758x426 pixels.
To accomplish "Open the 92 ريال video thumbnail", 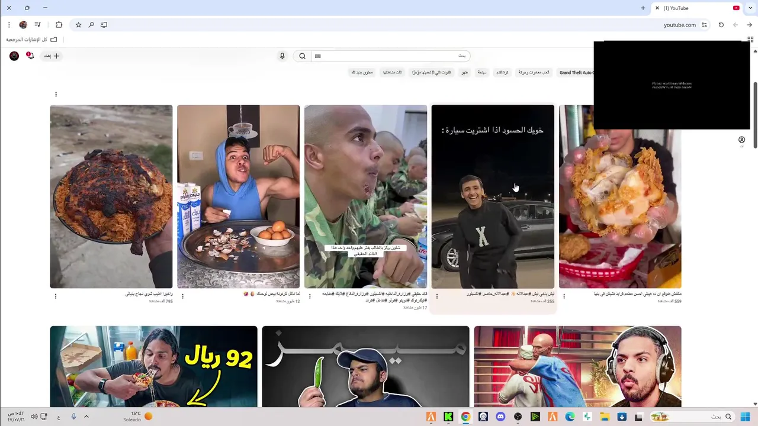I will 154,366.
